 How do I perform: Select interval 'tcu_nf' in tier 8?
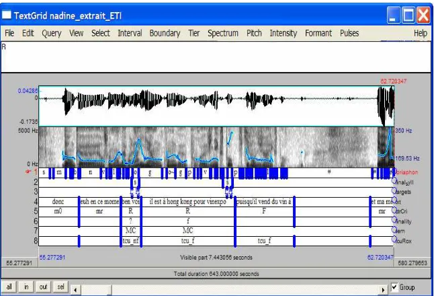(130, 241)
